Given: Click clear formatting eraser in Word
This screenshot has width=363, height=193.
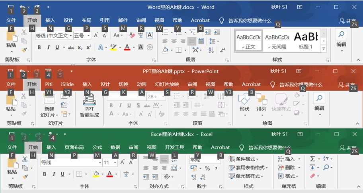Looking at the screenshot, I should click(132, 35).
